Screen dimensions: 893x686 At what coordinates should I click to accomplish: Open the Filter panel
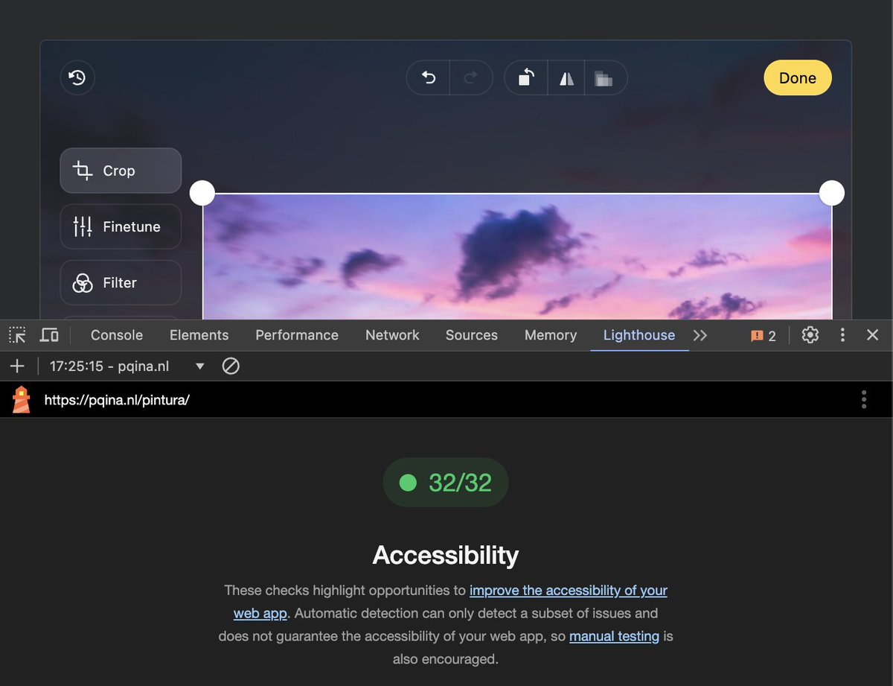(120, 282)
